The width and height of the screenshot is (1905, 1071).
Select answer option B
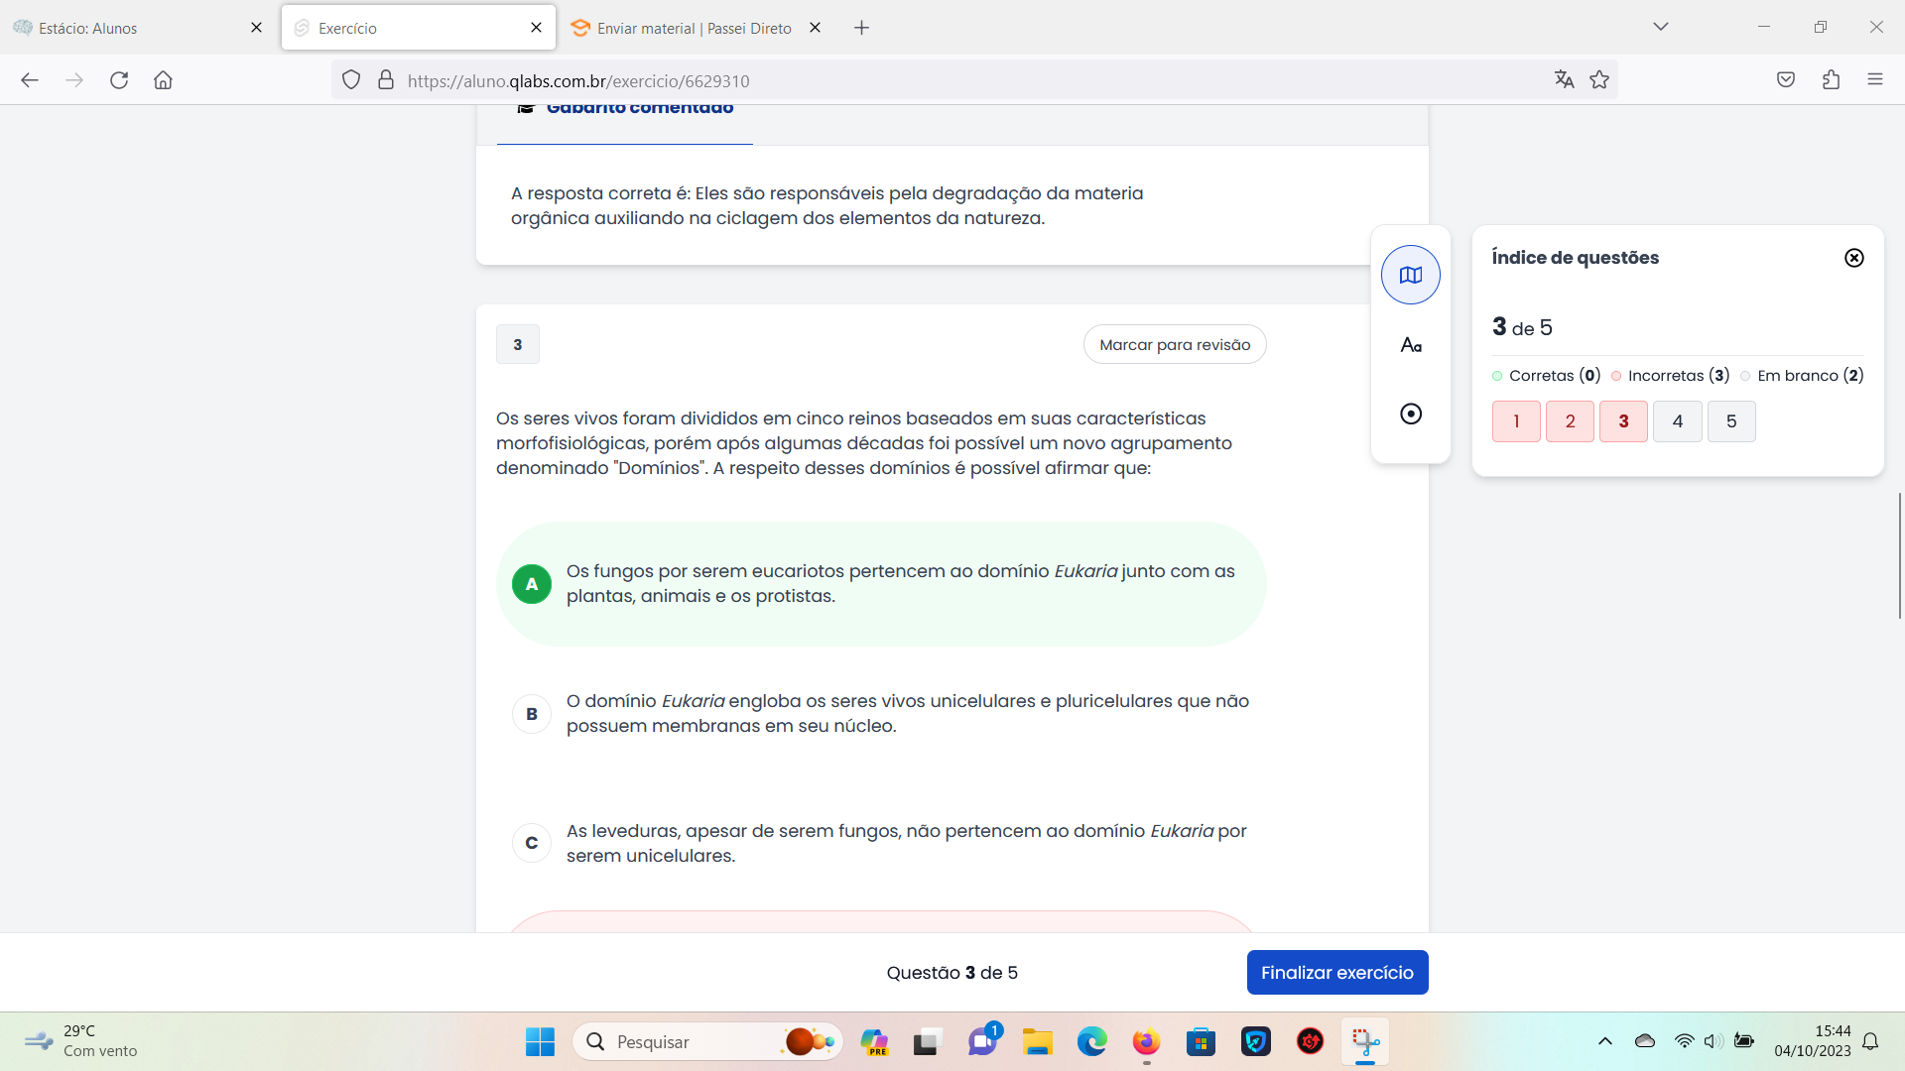click(532, 714)
